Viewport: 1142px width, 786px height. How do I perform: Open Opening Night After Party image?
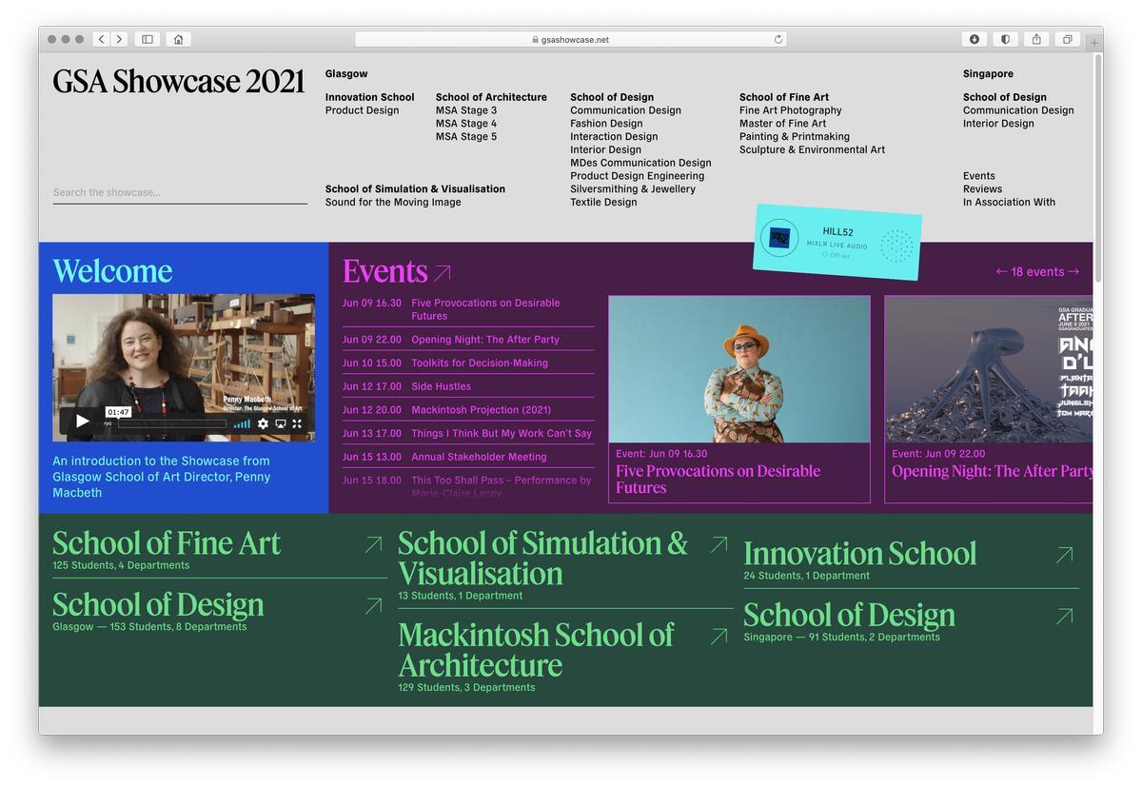pos(989,369)
